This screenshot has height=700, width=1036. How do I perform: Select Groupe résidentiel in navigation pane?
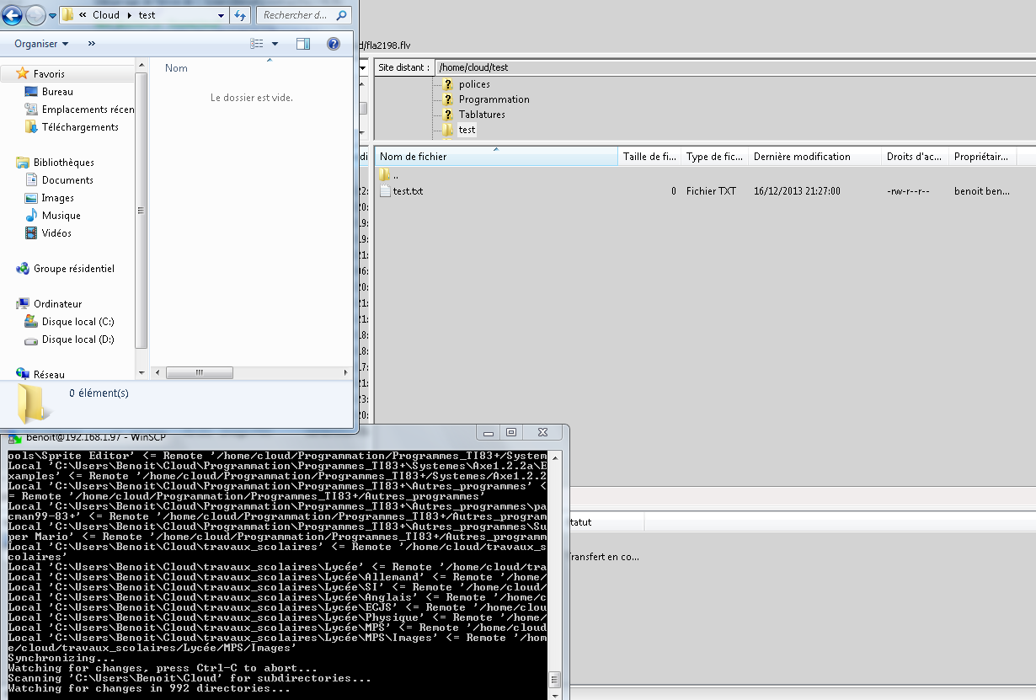tap(74, 269)
